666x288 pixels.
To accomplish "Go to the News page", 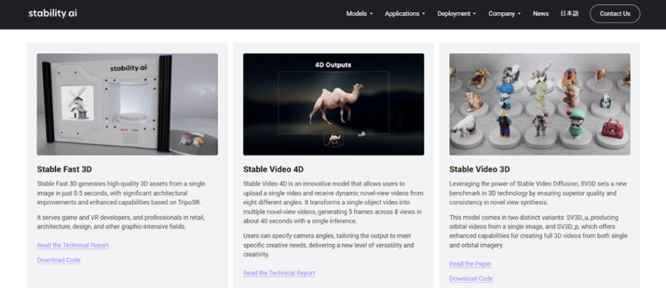I will (540, 13).
